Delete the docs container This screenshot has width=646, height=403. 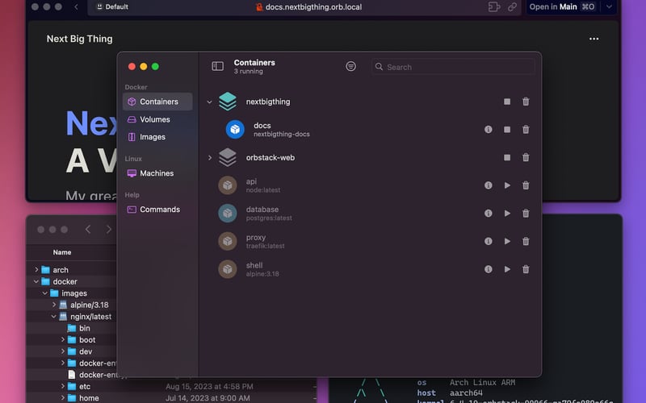click(526, 130)
